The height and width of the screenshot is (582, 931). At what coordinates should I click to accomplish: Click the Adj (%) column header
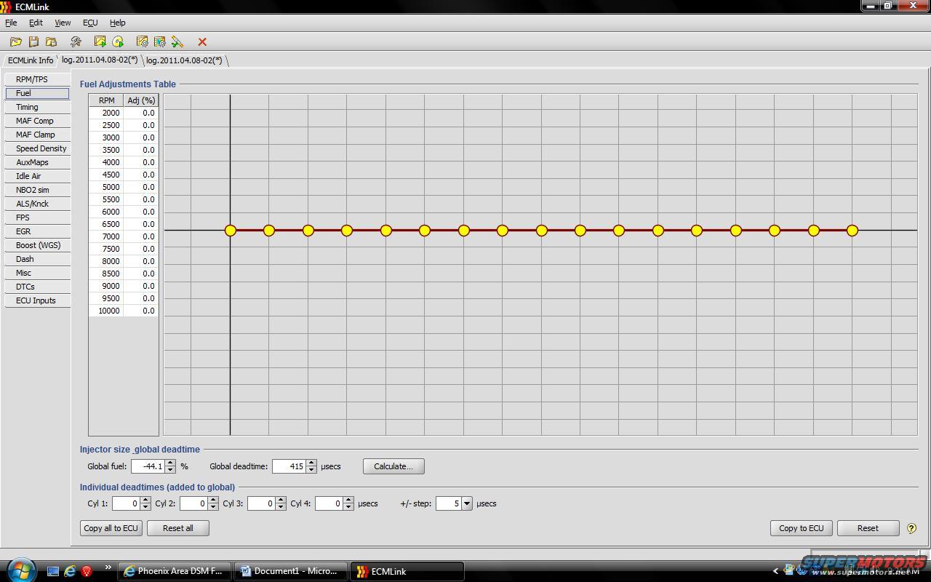pos(141,100)
